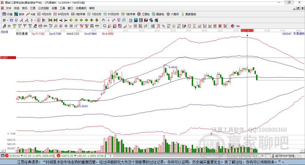Click the 极反通道 indicator name

22,34
